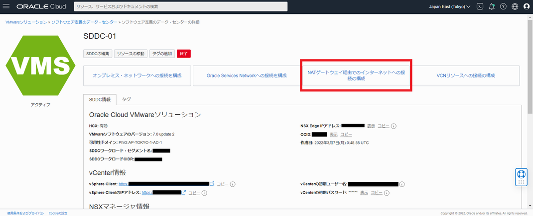
Task: Switch to the SDDC情報 tab
Action: (100, 99)
